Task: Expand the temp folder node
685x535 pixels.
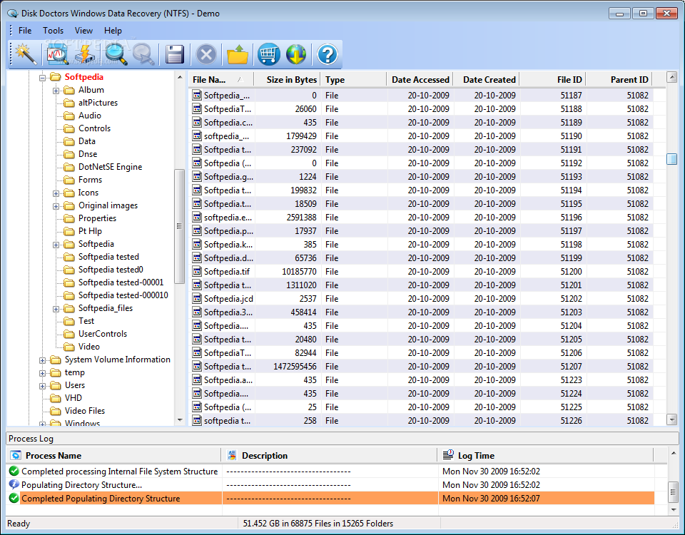Action: [x=42, y=373]
